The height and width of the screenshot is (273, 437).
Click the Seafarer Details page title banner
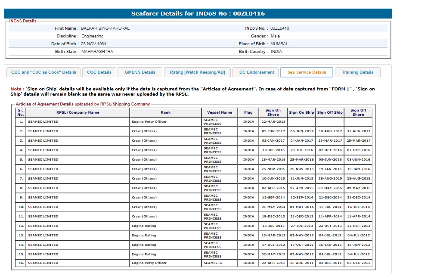pyautogui.click(x=198, y=14)
